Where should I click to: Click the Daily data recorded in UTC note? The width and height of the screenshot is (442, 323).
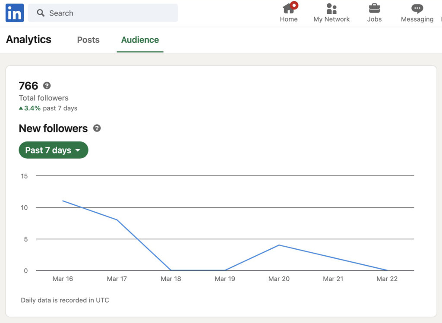(65, 300)
